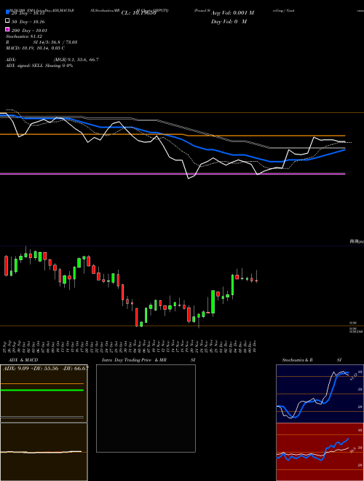
Task: Select the '20 Day = 10.15' legend text
Action: pyautogui.click(x=28, y=13)
